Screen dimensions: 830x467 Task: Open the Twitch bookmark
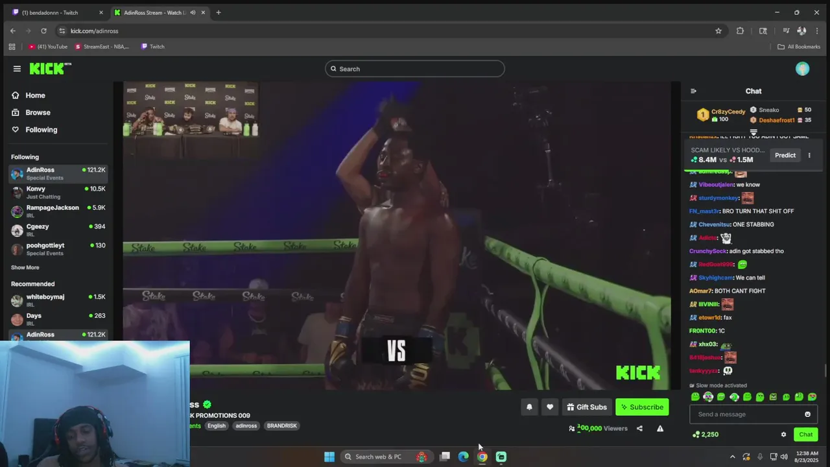coord(152,47)
